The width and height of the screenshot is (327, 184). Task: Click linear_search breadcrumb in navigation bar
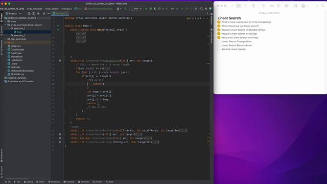52,9
